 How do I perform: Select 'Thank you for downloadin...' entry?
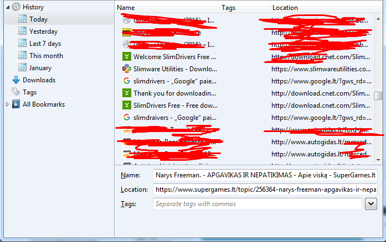point(175,93)
